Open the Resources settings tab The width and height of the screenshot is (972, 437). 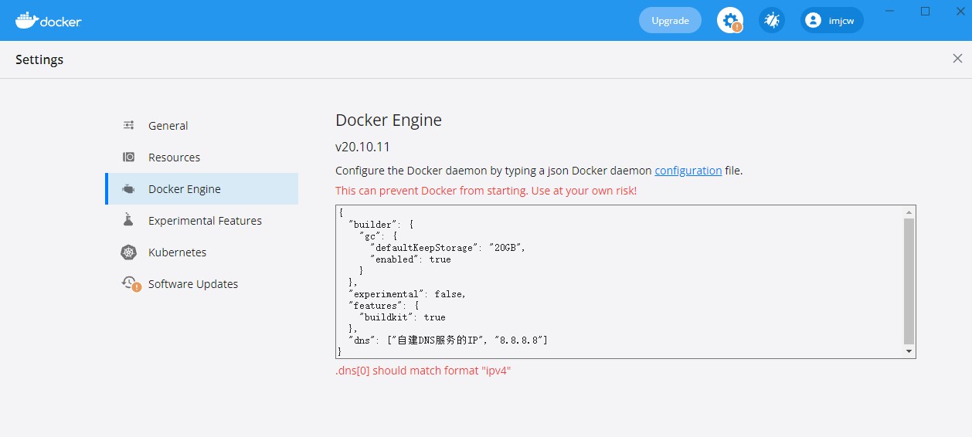point(202,158)
